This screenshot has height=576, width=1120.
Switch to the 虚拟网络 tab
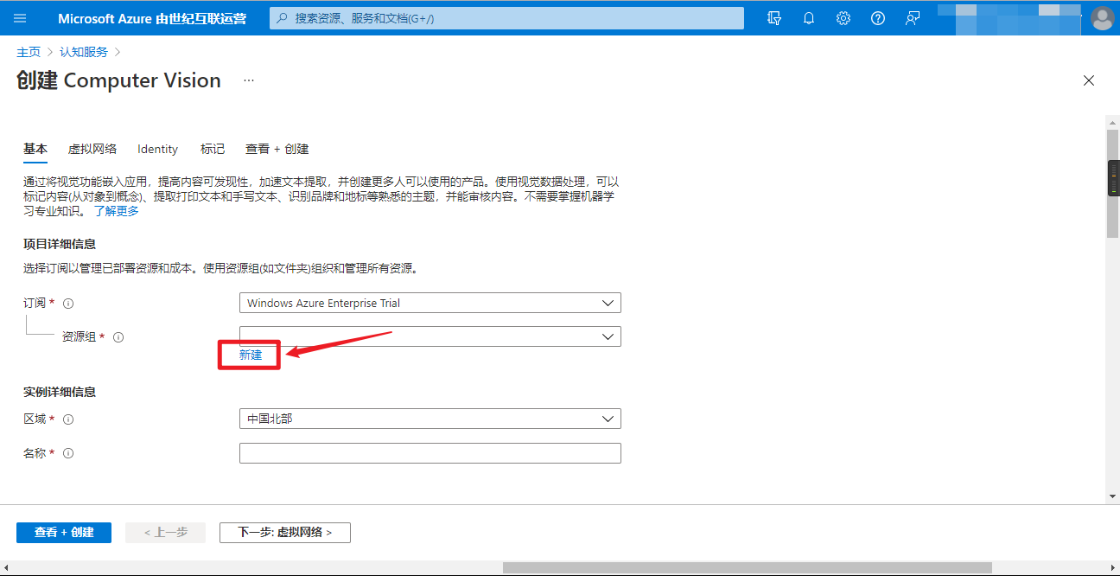tap(92, 149)
